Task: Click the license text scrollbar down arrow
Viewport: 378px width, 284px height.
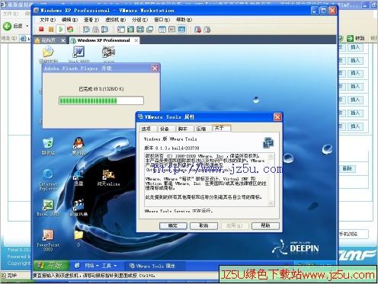Action: pos(271,203)
